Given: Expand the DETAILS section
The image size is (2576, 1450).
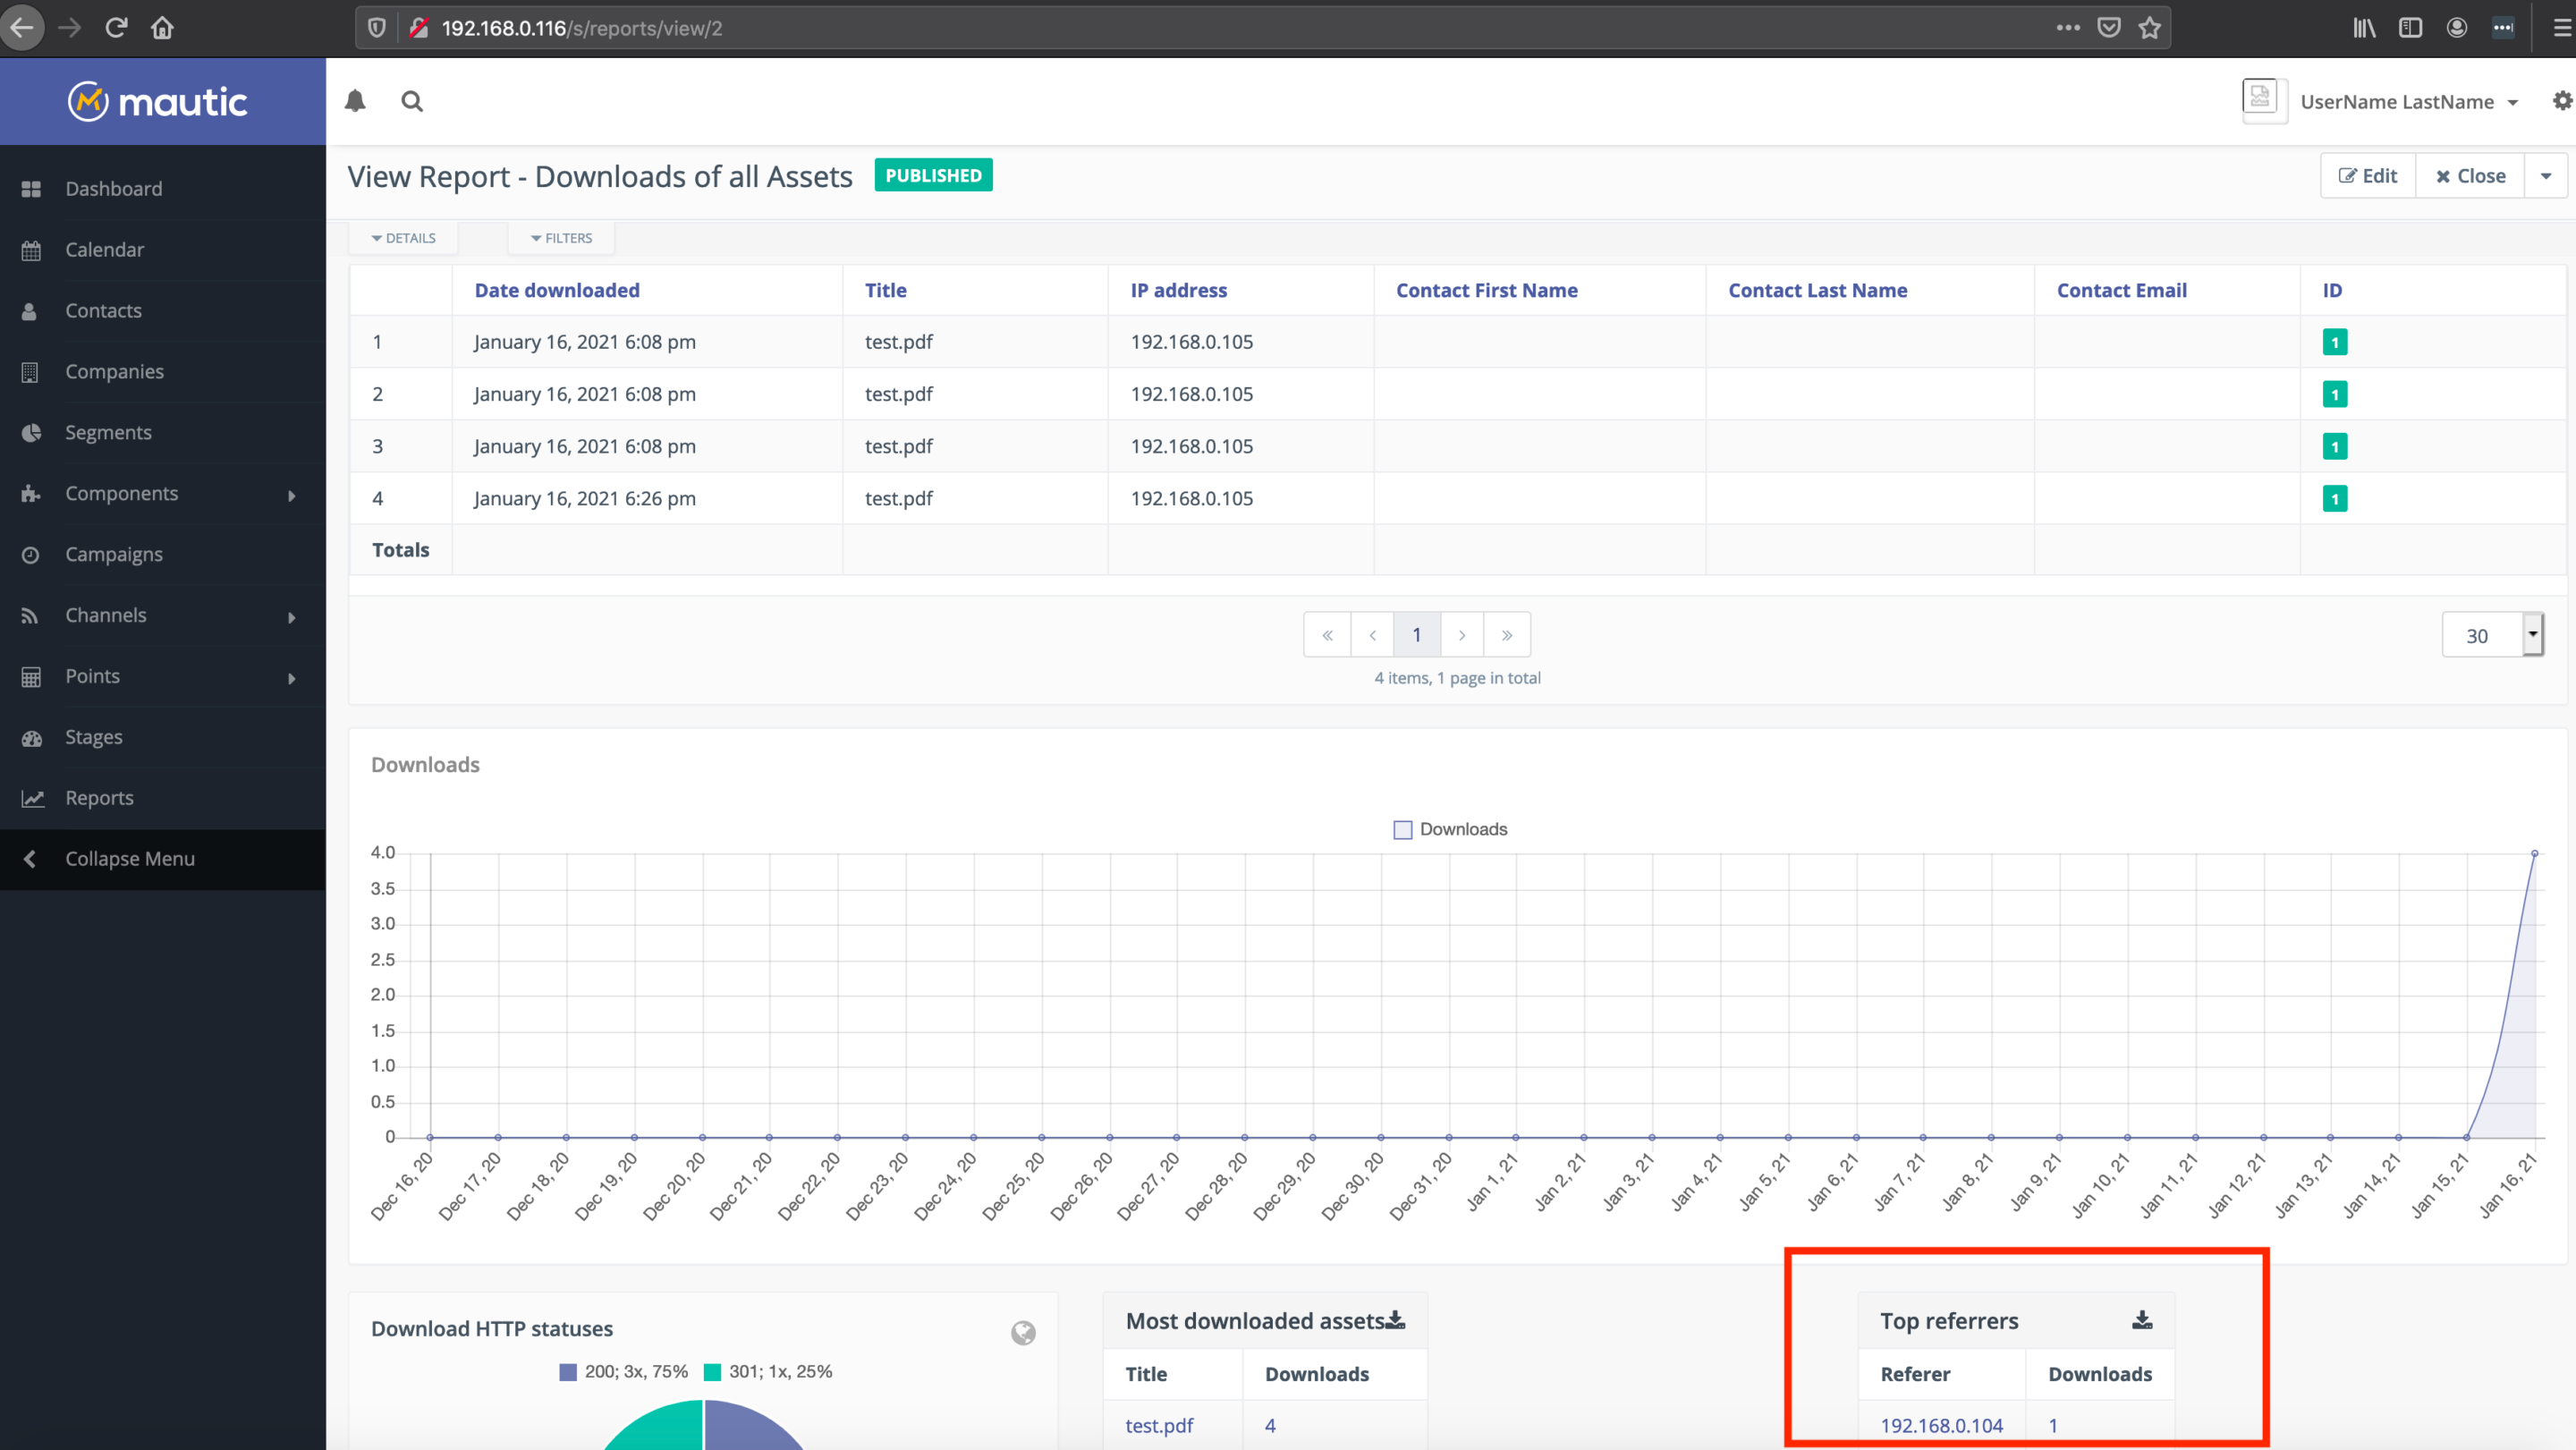Looking at the screenshot, I should pos(404,238).
